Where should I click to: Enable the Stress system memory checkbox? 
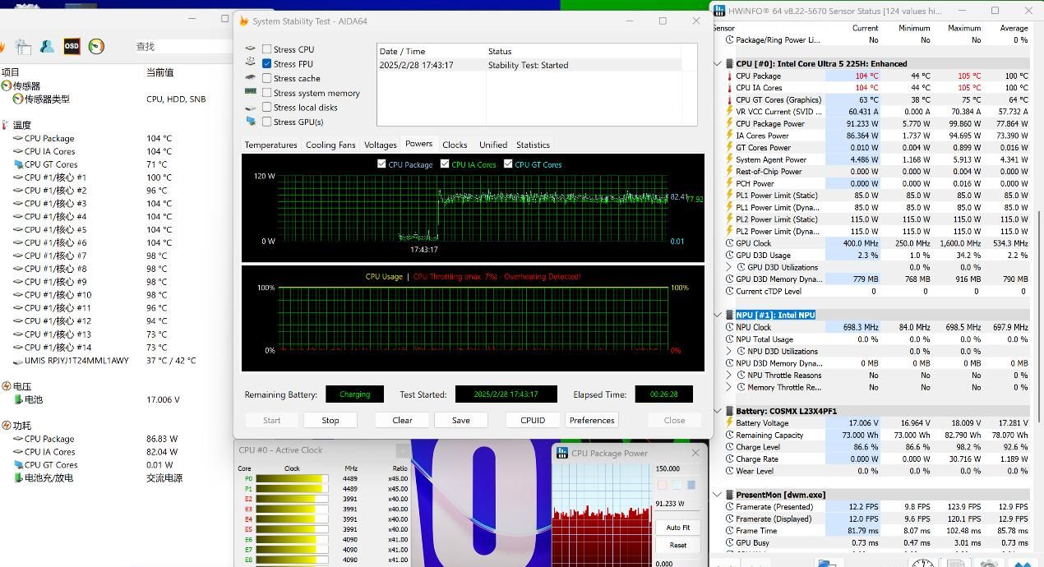coord(266,93)
